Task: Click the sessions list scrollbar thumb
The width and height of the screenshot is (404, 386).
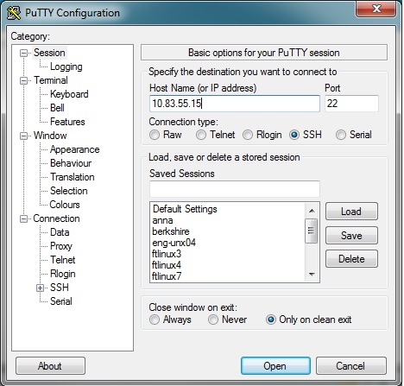Action: (312, 231)
